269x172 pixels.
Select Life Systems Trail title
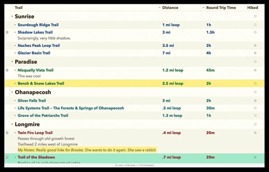71,108
